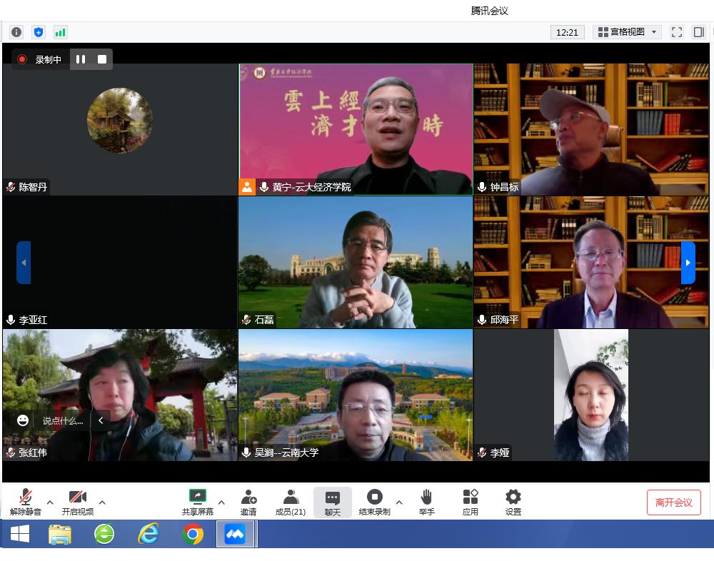
Task: Stop recording with the square button
Action: tap(102, 59)
